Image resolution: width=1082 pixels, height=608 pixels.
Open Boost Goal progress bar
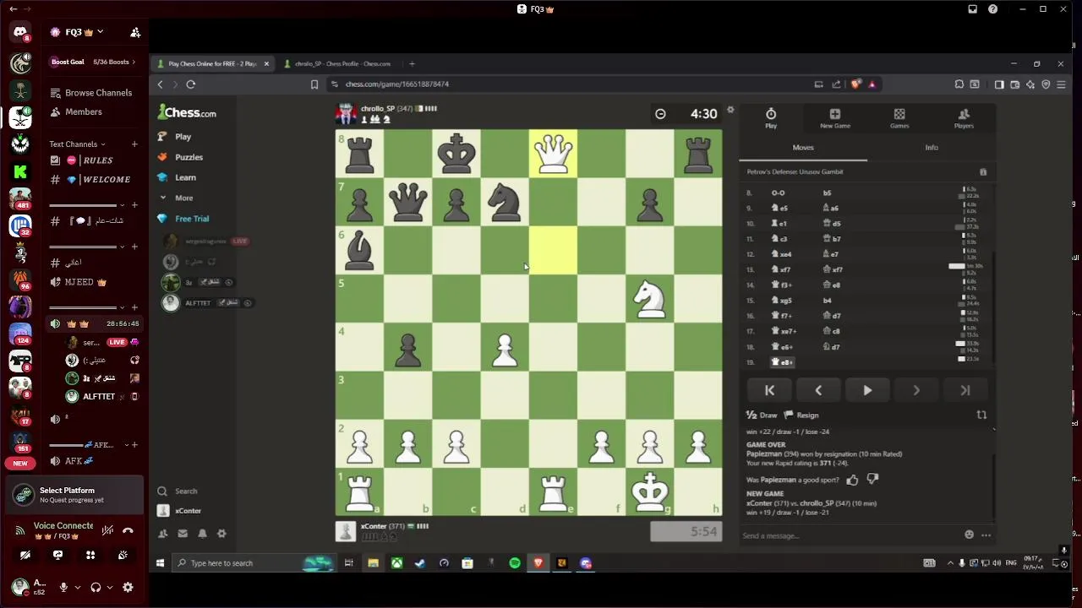click(93, 62)
